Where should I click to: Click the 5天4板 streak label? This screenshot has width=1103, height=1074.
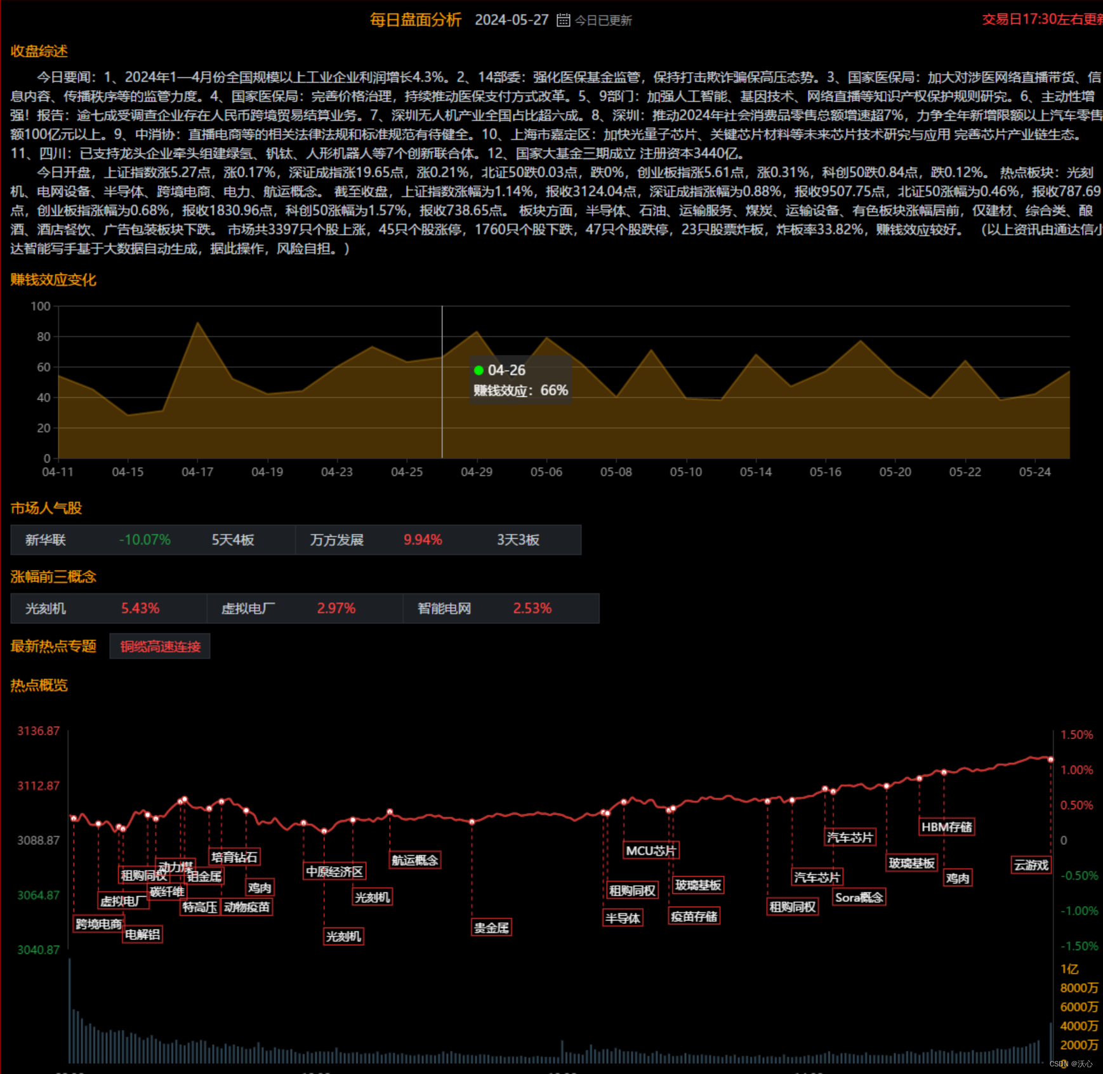click(x=233, y=540)
